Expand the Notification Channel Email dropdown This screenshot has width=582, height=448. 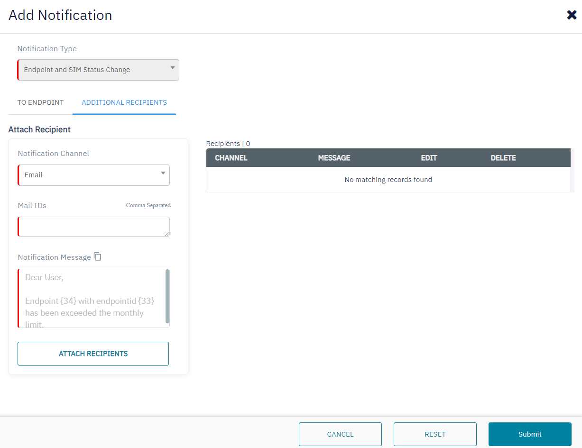click(x=94, y=175)
